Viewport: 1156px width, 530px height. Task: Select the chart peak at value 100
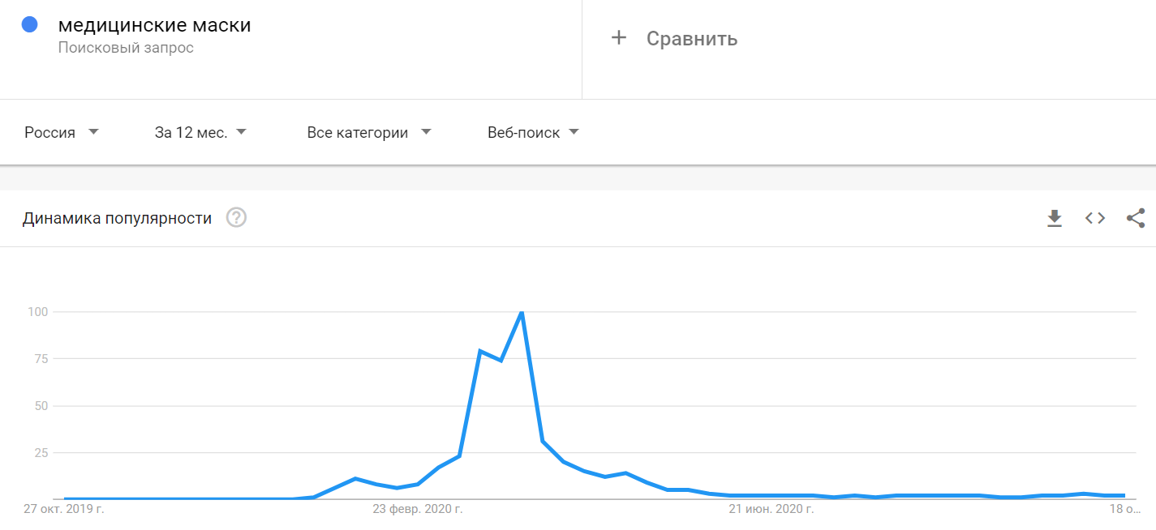click(x=522, y=311)
